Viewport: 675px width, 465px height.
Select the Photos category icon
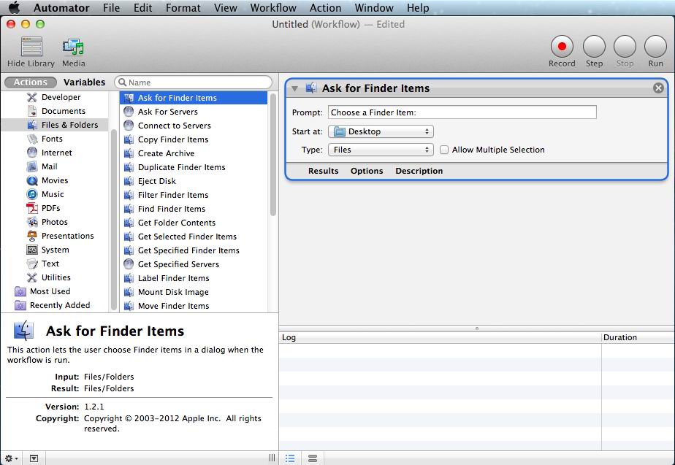click(x=32, y=222)
